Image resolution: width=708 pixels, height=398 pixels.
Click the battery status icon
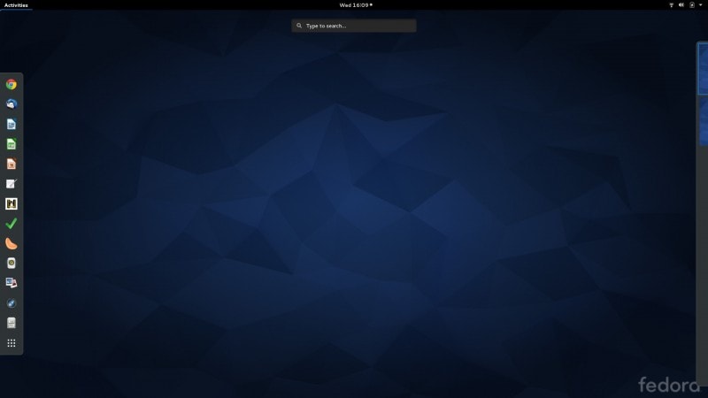click(692, 5)
